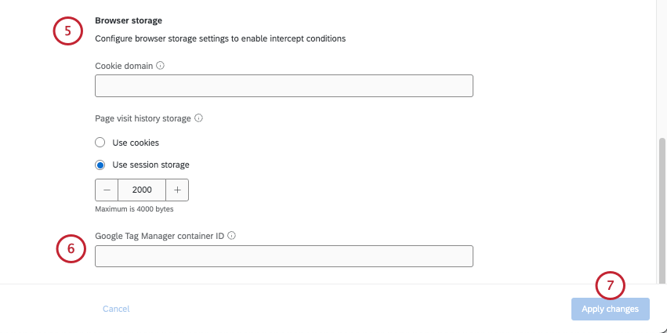Click the Cookie domain info icon
Image resolution: width=667 pixels, height=333 pixels.
click(161, 66)
